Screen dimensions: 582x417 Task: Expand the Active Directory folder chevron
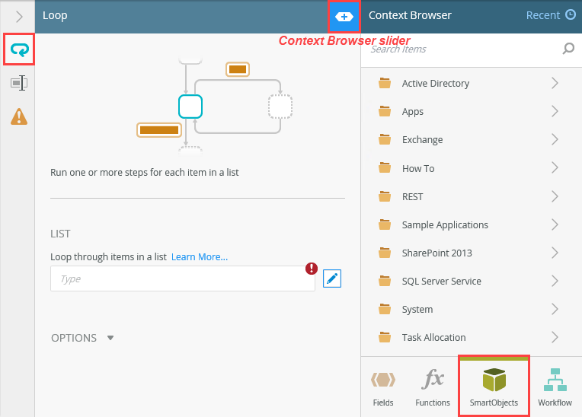coord(555,83)
